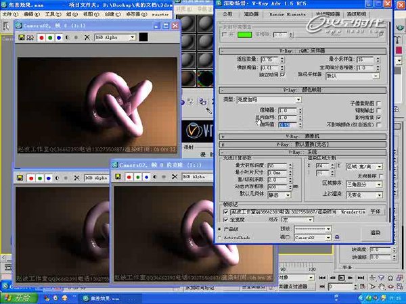Viewport: 406px width, 304px height.
Task: Open the 视口 Camera02 dropdown
Action: click(x=313, y=237)
